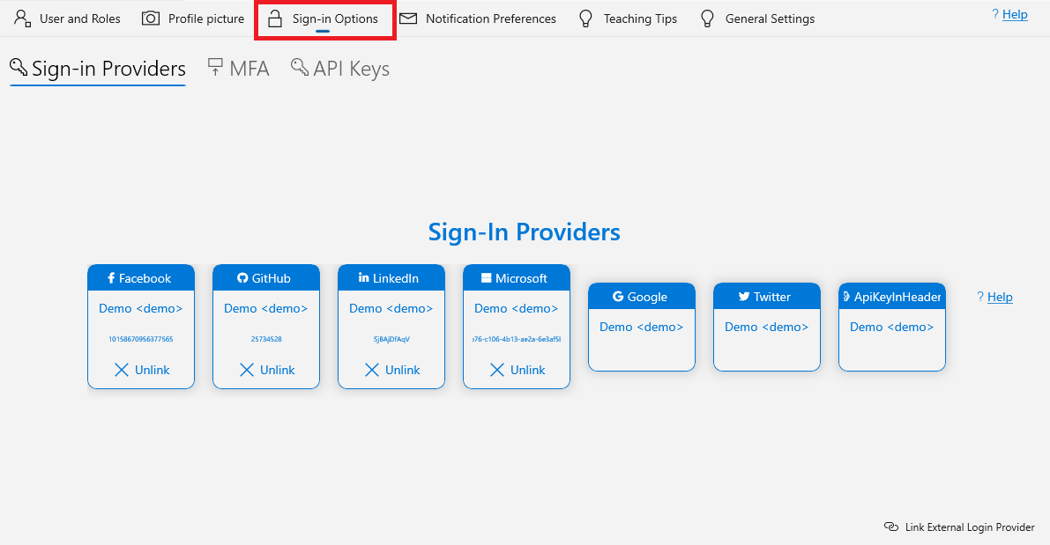Click the Microsoft account GUID text
Image resolution: width=1050 pixels, height=545 pixels.
(517, 339)
